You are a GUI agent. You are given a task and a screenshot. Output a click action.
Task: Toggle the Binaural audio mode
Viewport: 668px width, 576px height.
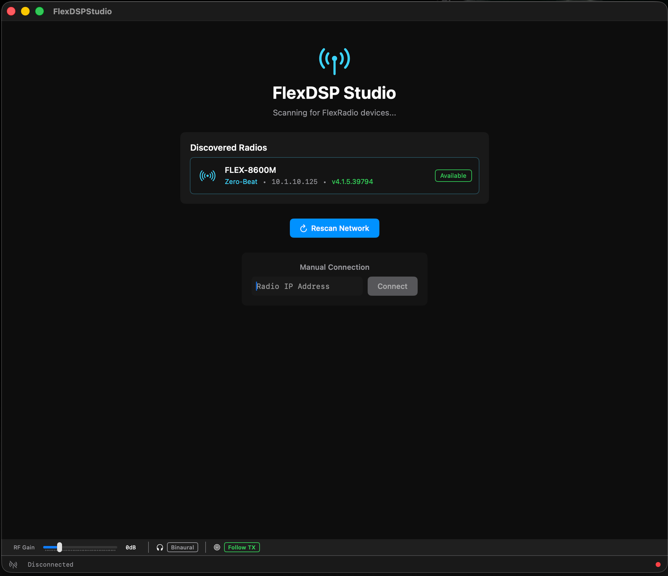click(x=182, y=548)
